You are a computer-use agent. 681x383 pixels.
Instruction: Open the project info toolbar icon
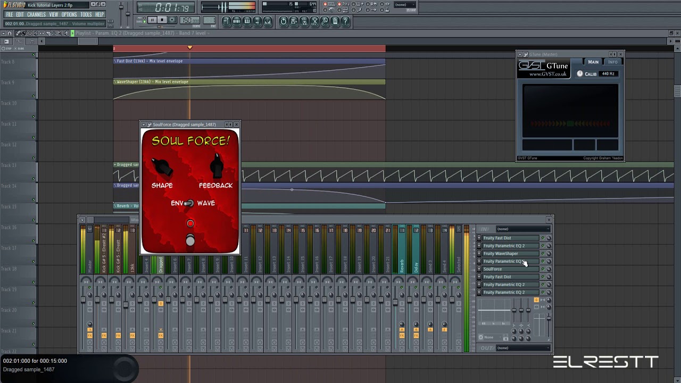click(x=335, y=21)
